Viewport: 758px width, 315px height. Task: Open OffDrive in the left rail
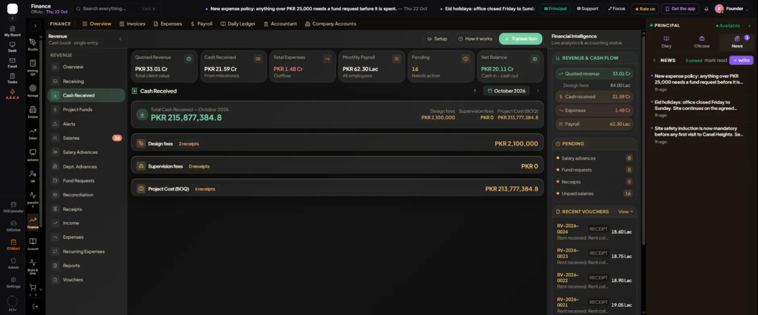pyautogui.click(x=13, y=226)
